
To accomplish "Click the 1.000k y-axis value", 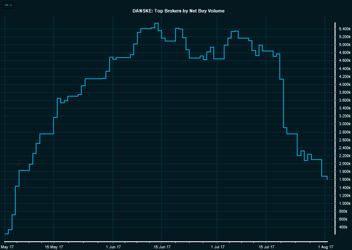I will [345, 204].
